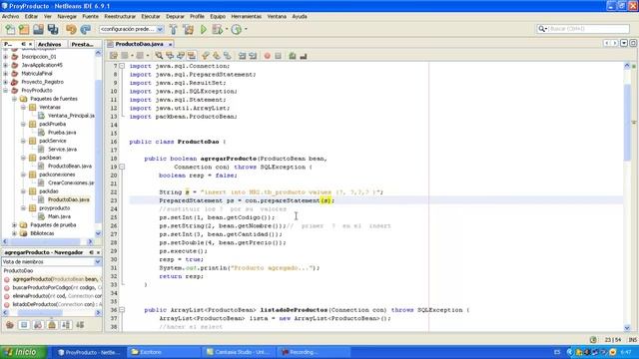Viewport: 639px width, 359px height.
Task: Go to next bookmark icon
Action: tap(217, 56)
